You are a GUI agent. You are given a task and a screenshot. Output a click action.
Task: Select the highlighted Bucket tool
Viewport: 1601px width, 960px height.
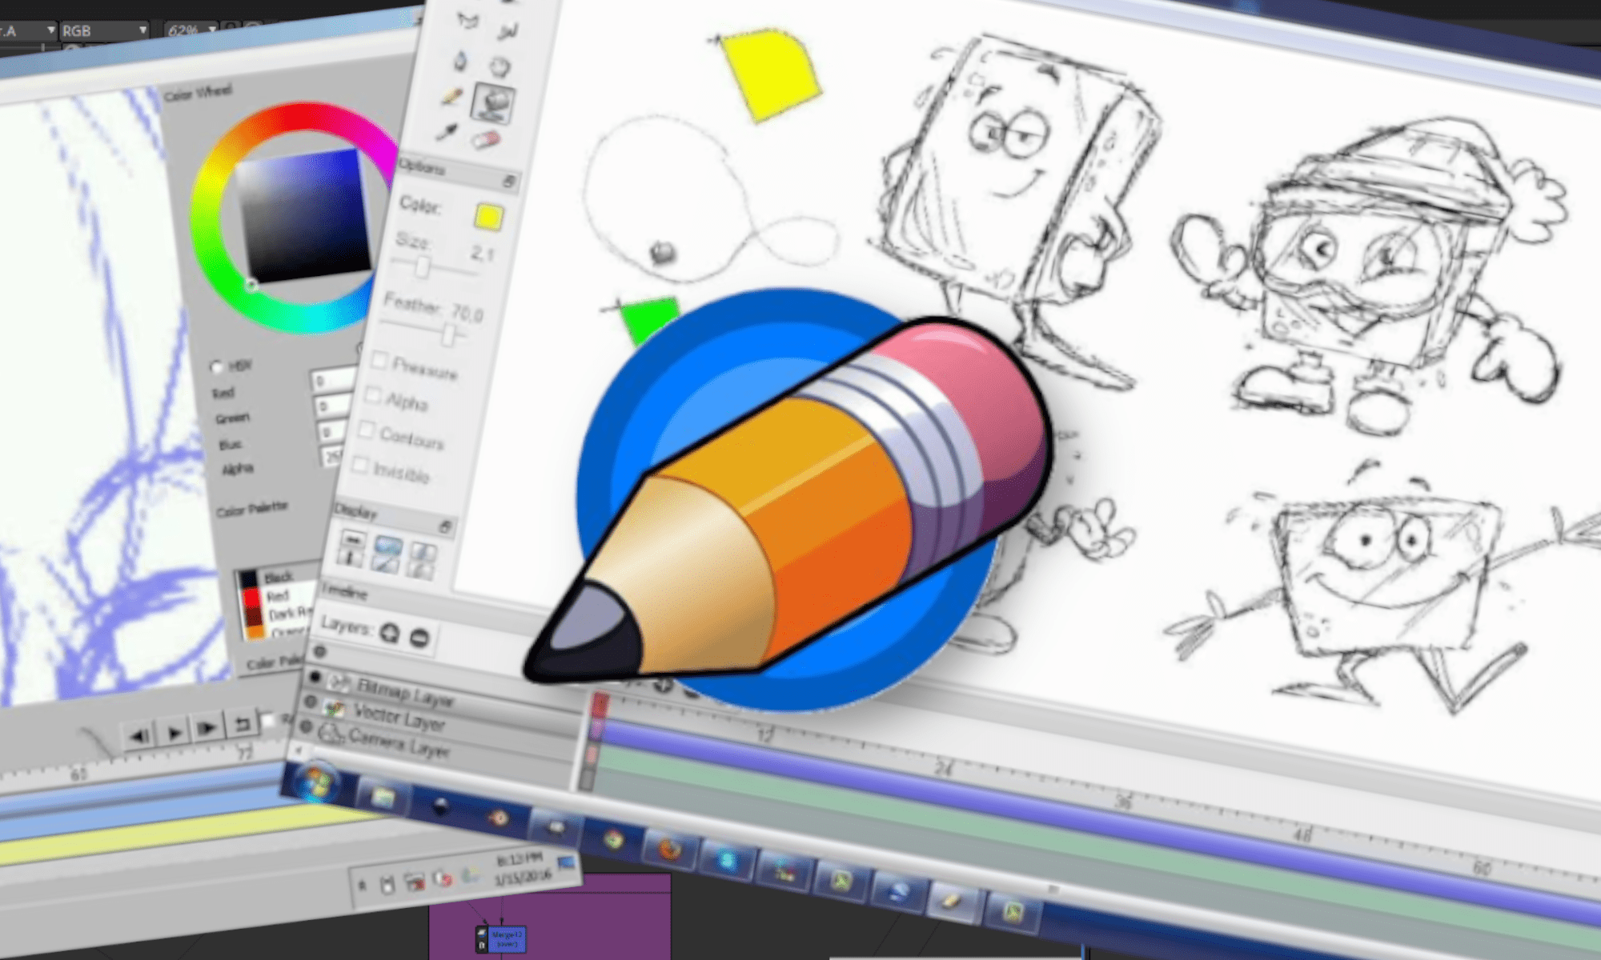click(494, 102)
